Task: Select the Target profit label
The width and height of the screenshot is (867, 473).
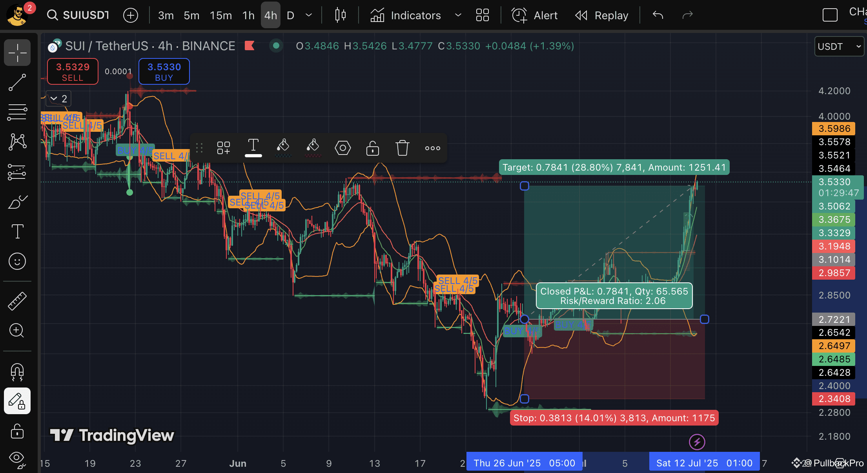Action: (614, 167)
